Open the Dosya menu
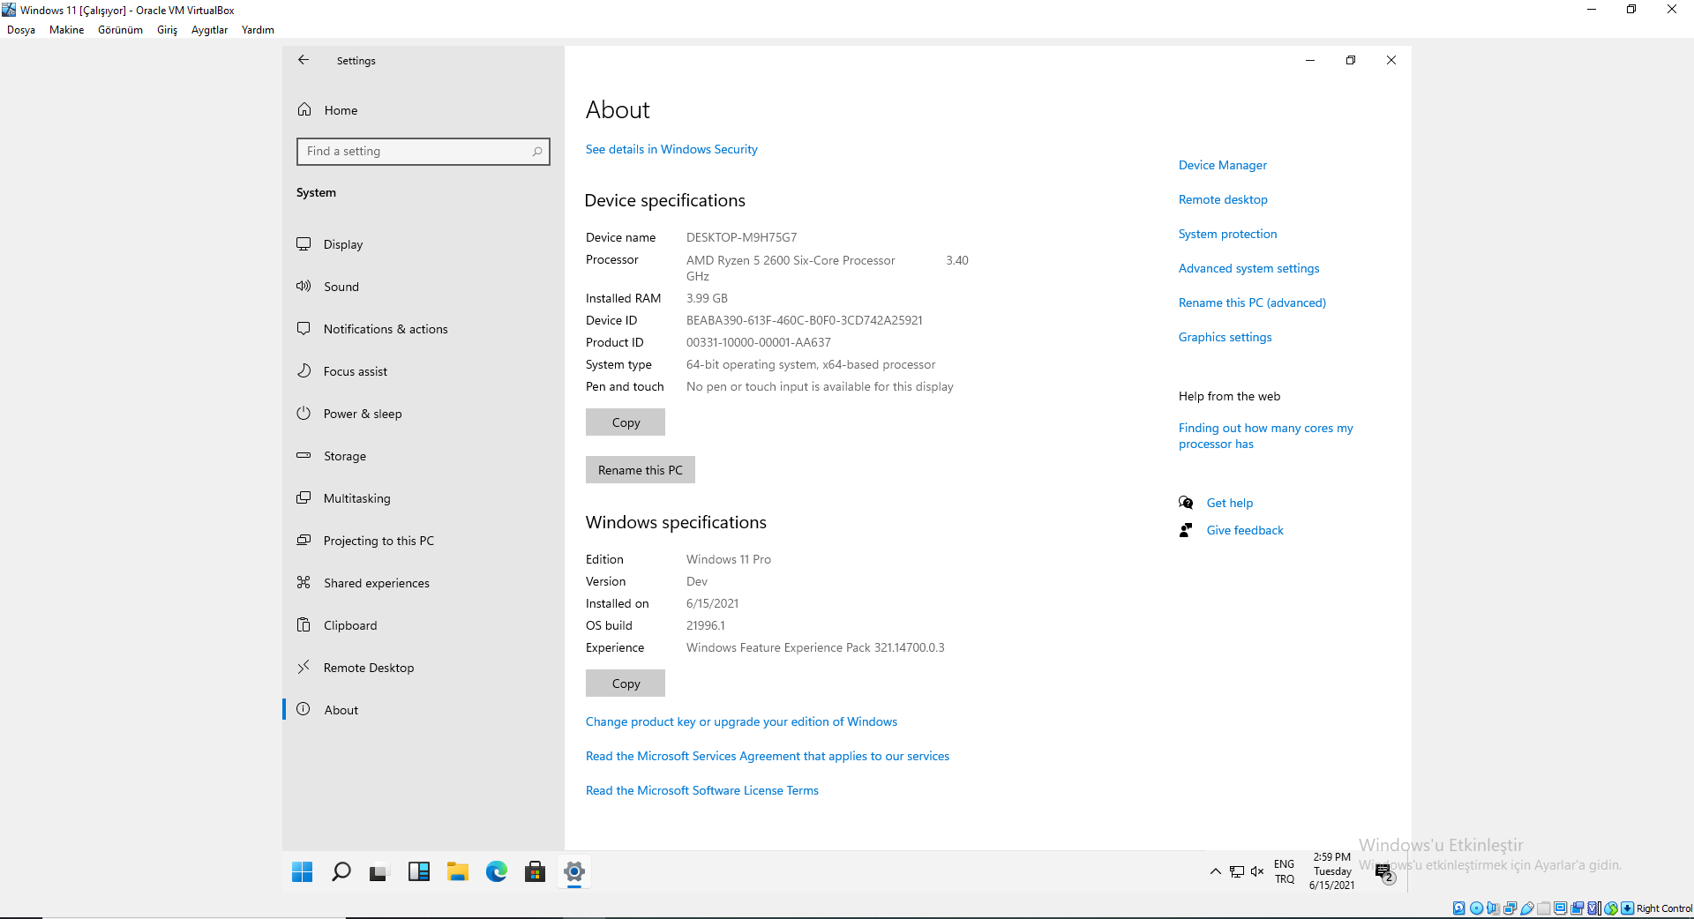Screen dimensions: 1694x919 tap(21, 30)
